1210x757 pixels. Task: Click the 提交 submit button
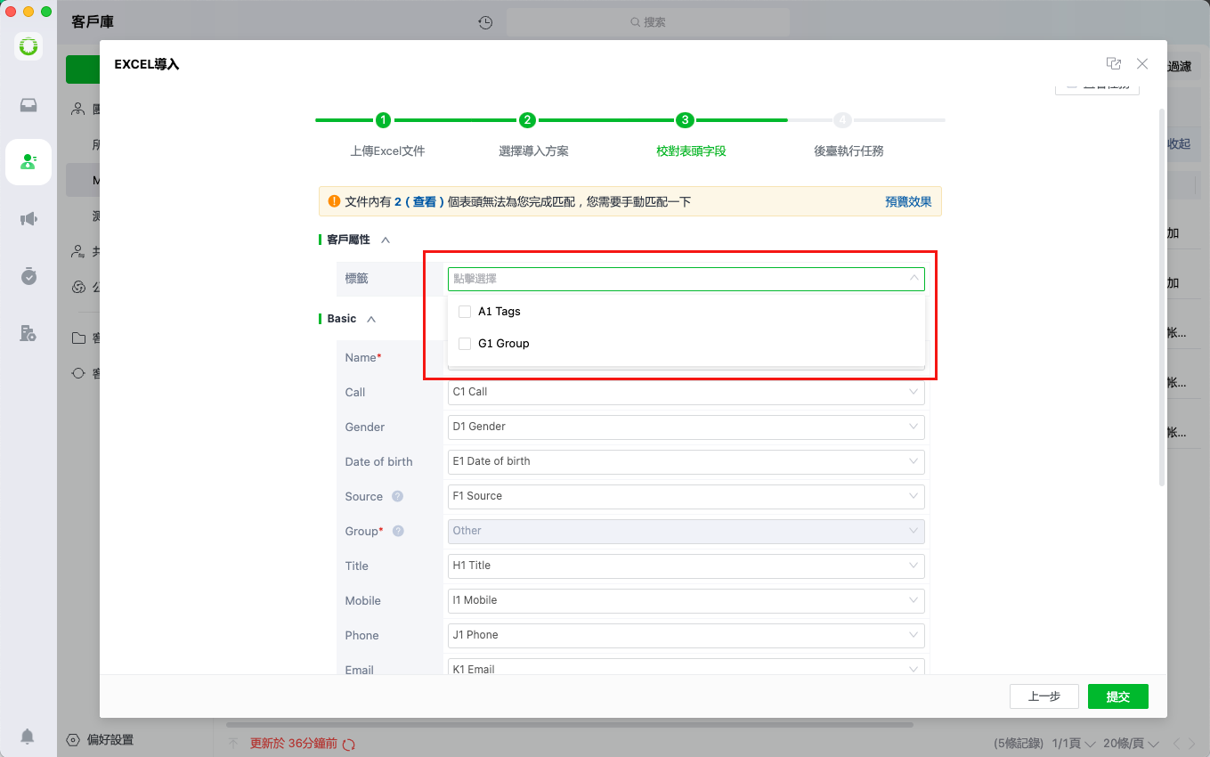tap(1118, 696)
